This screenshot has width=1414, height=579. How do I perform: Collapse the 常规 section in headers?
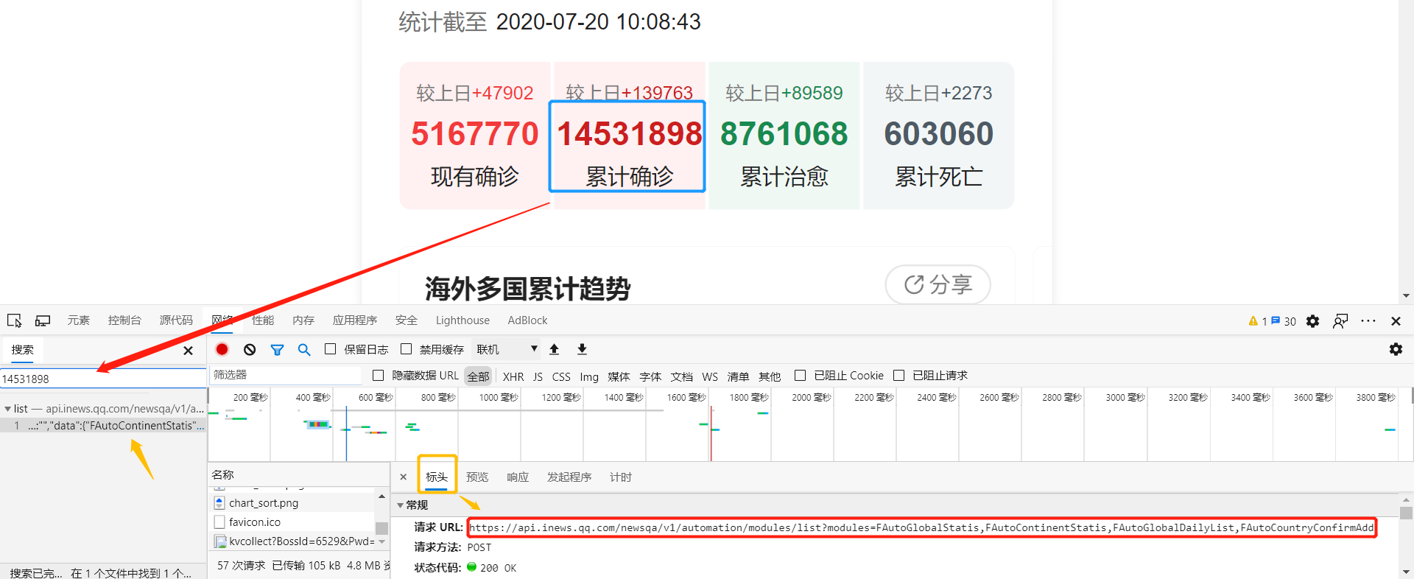click(x=401, y=505)
